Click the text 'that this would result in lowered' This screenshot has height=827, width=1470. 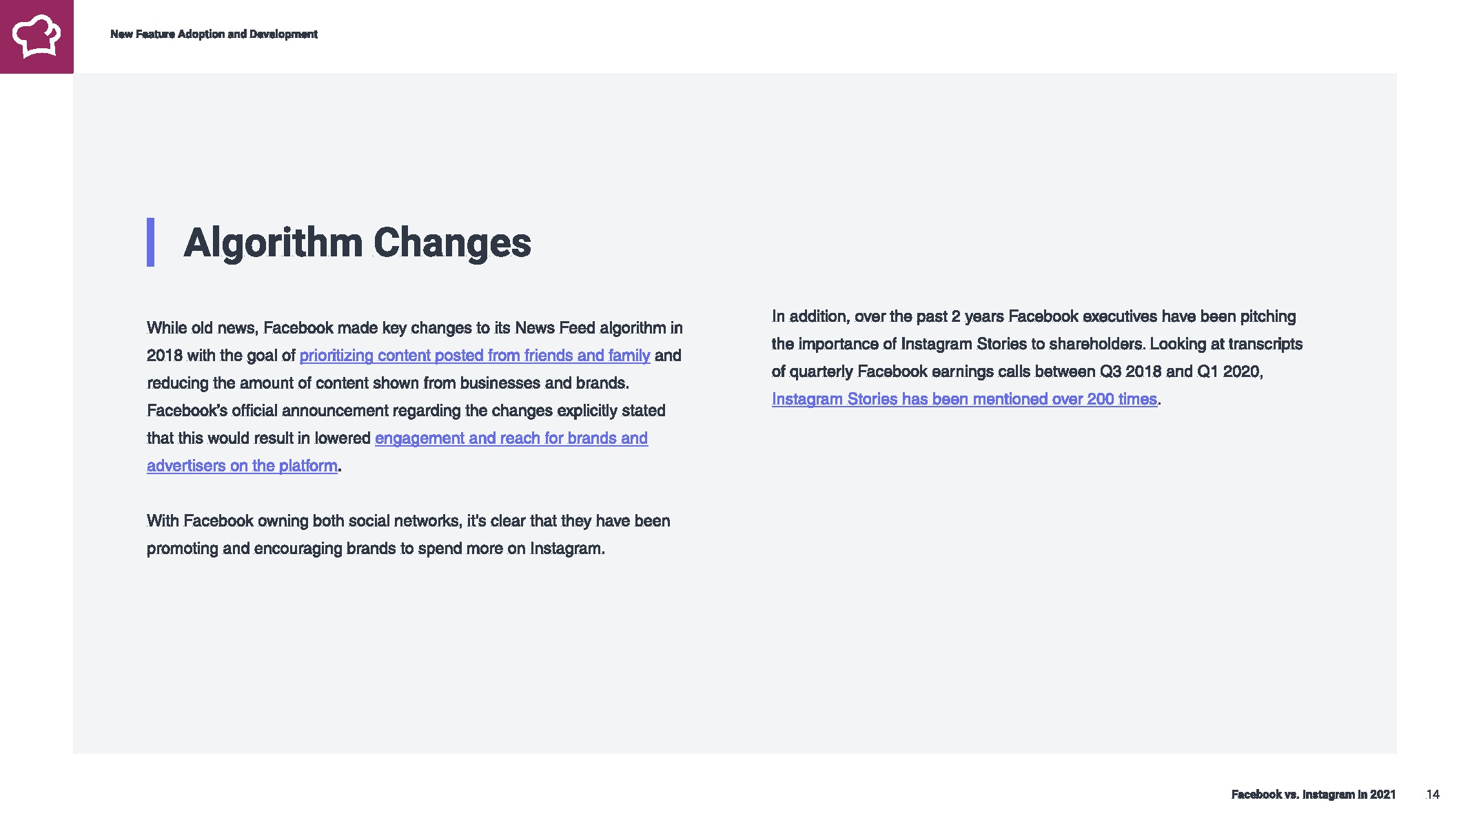click(259, 438)
